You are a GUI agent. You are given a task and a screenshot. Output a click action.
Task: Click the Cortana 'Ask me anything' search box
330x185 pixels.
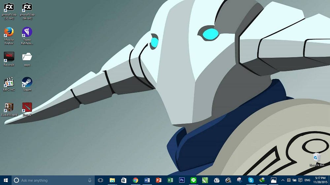click(x=53, y=180)
